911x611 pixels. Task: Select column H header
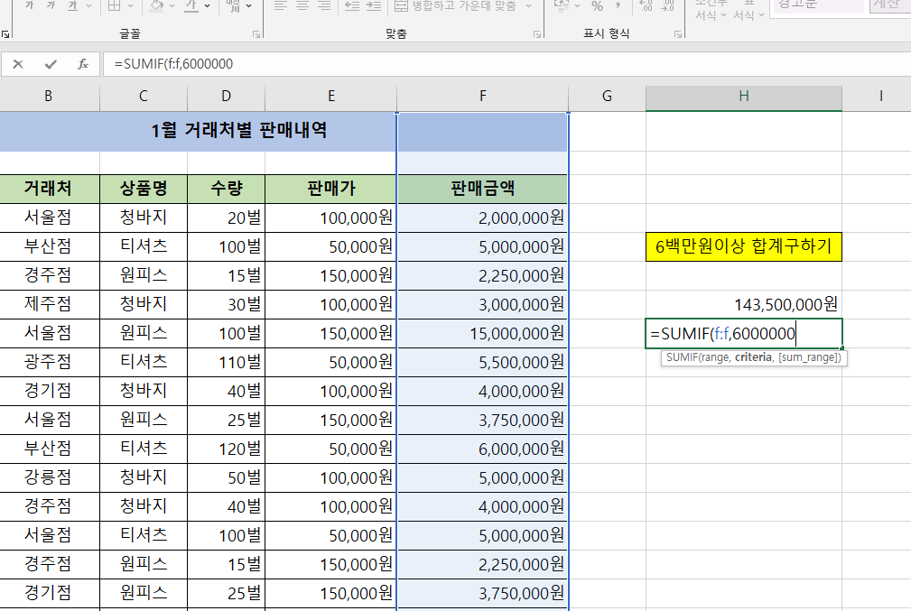pyautogui.click(x=744, y=96)
